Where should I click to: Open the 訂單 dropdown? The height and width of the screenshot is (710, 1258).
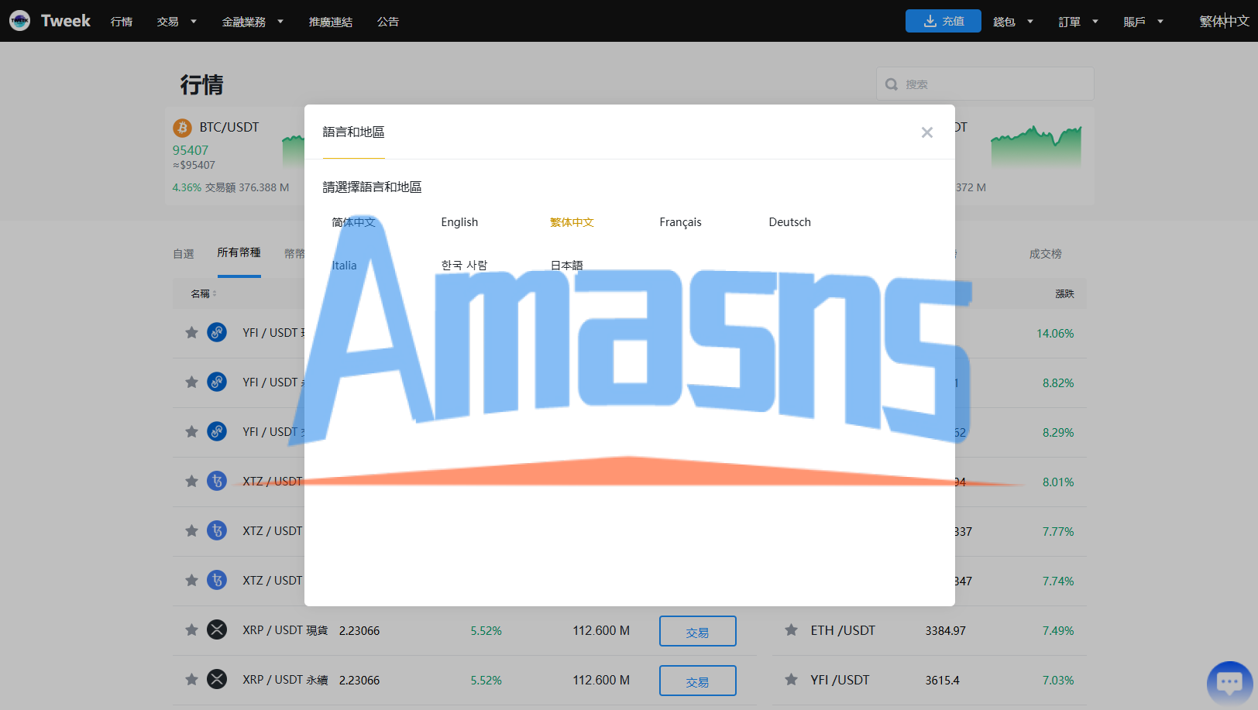pos(1078,22)
